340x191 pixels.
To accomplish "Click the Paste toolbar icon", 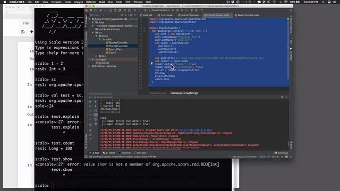I will (x=120, y=11).
